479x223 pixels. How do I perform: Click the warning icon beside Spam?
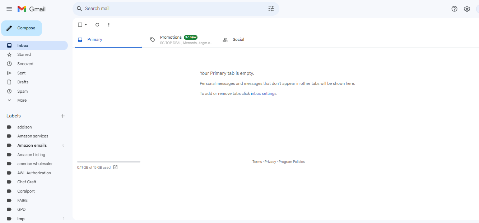pos(9,91)
